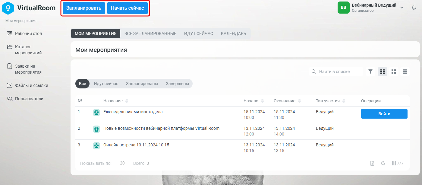
Task: Click the Начать сейчас button
Action: [128, 8]
